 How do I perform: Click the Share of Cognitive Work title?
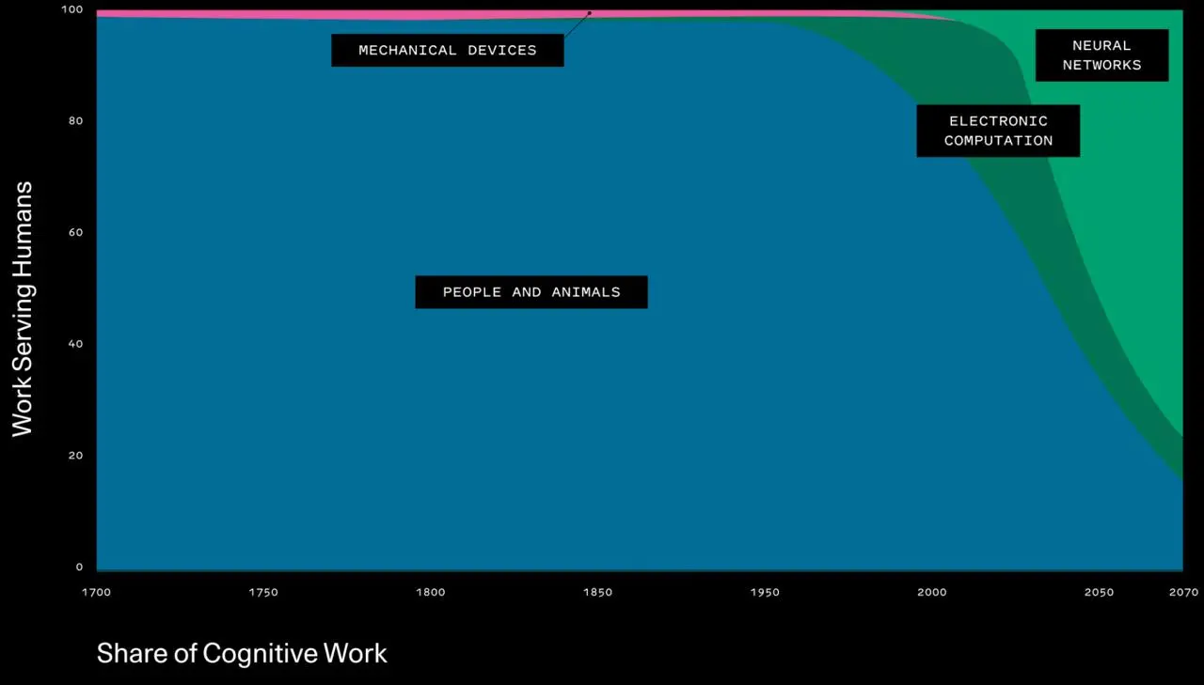[242, 654]
